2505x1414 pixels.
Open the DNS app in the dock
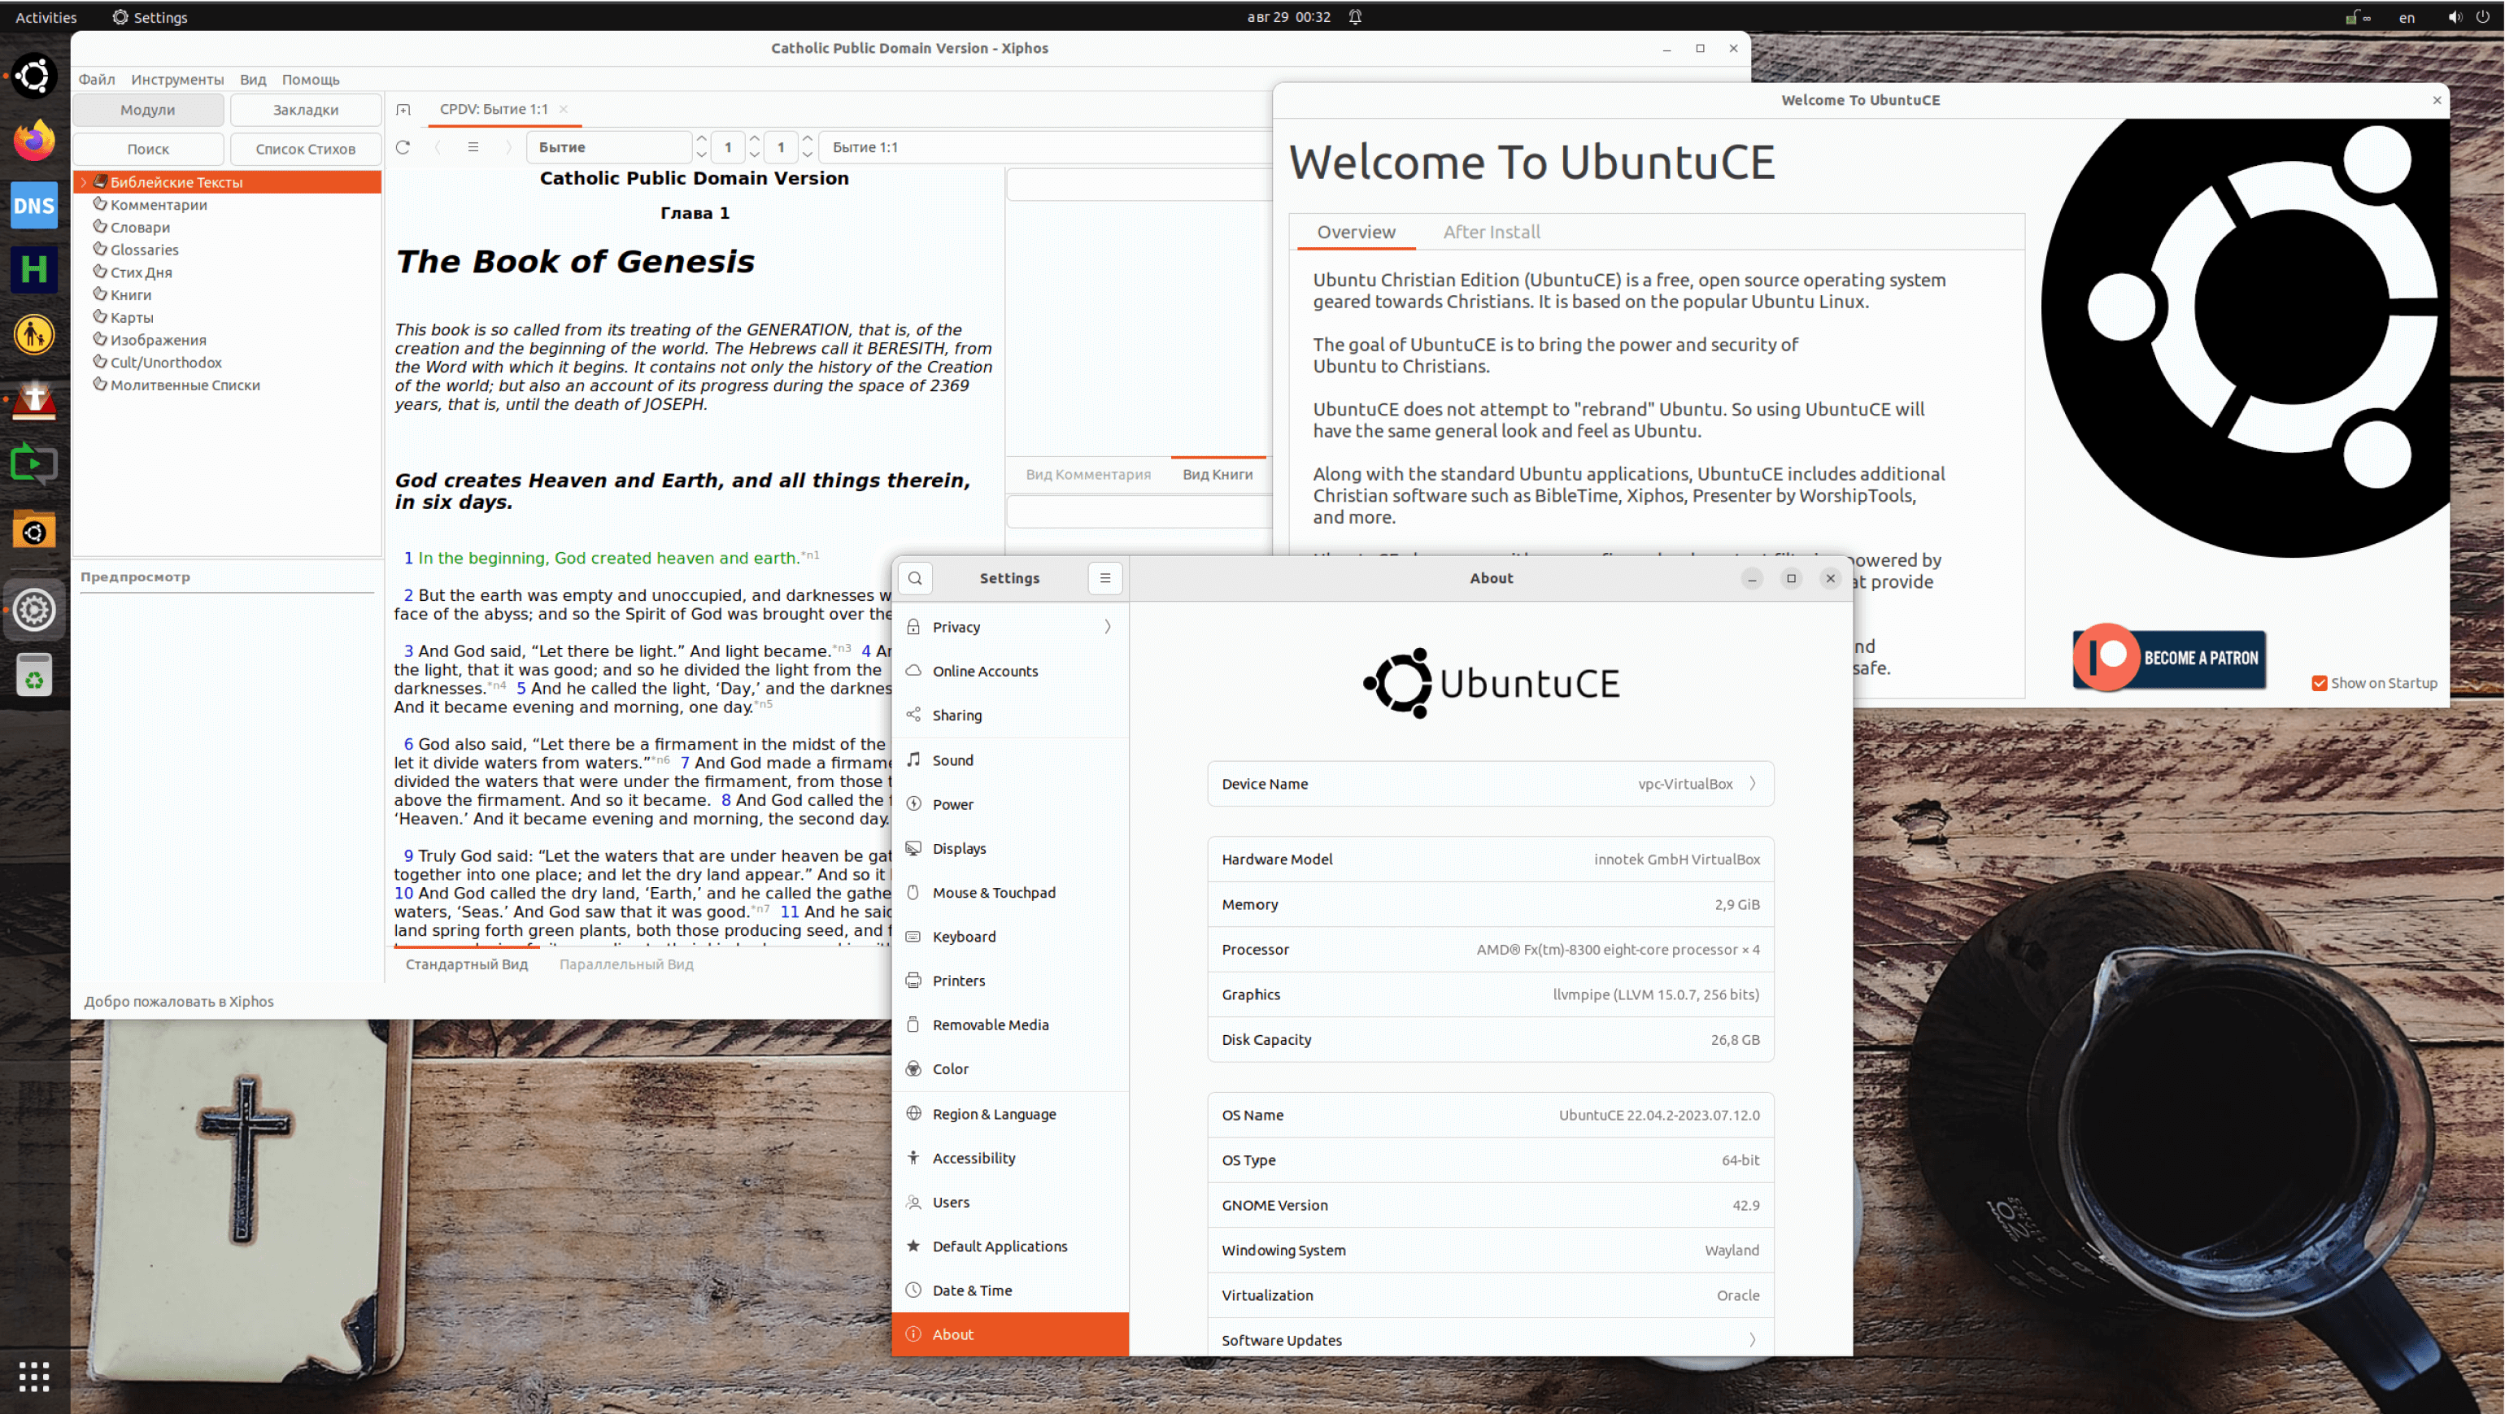(34, 205)
